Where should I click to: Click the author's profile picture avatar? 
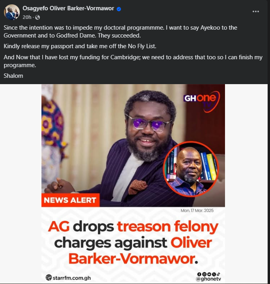[12, 12]
